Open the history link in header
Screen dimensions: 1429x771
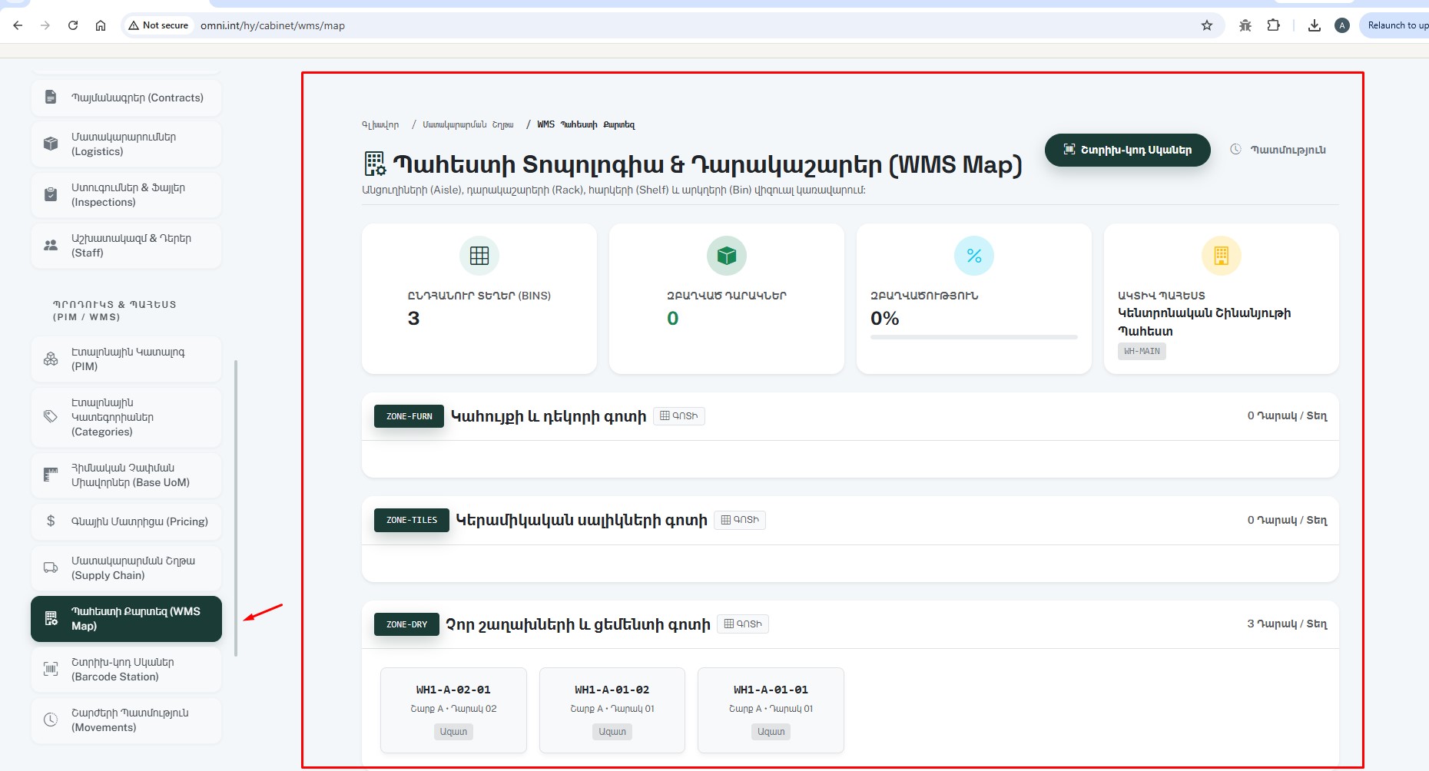click(1278, 150)
